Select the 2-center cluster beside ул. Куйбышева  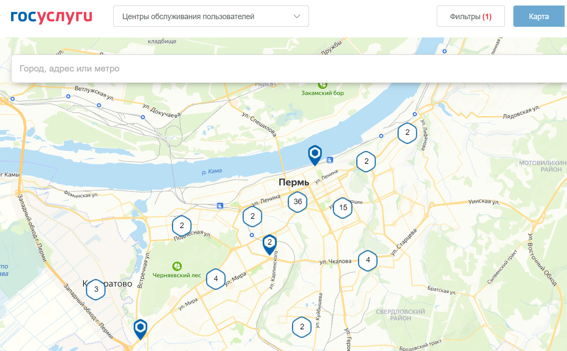pyautogui.click(x=302, y=327)
